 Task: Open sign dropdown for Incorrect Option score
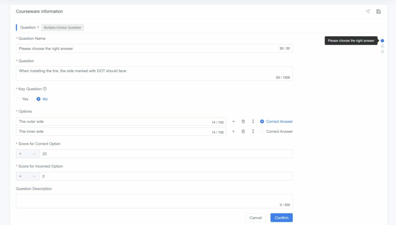[27, 176]
